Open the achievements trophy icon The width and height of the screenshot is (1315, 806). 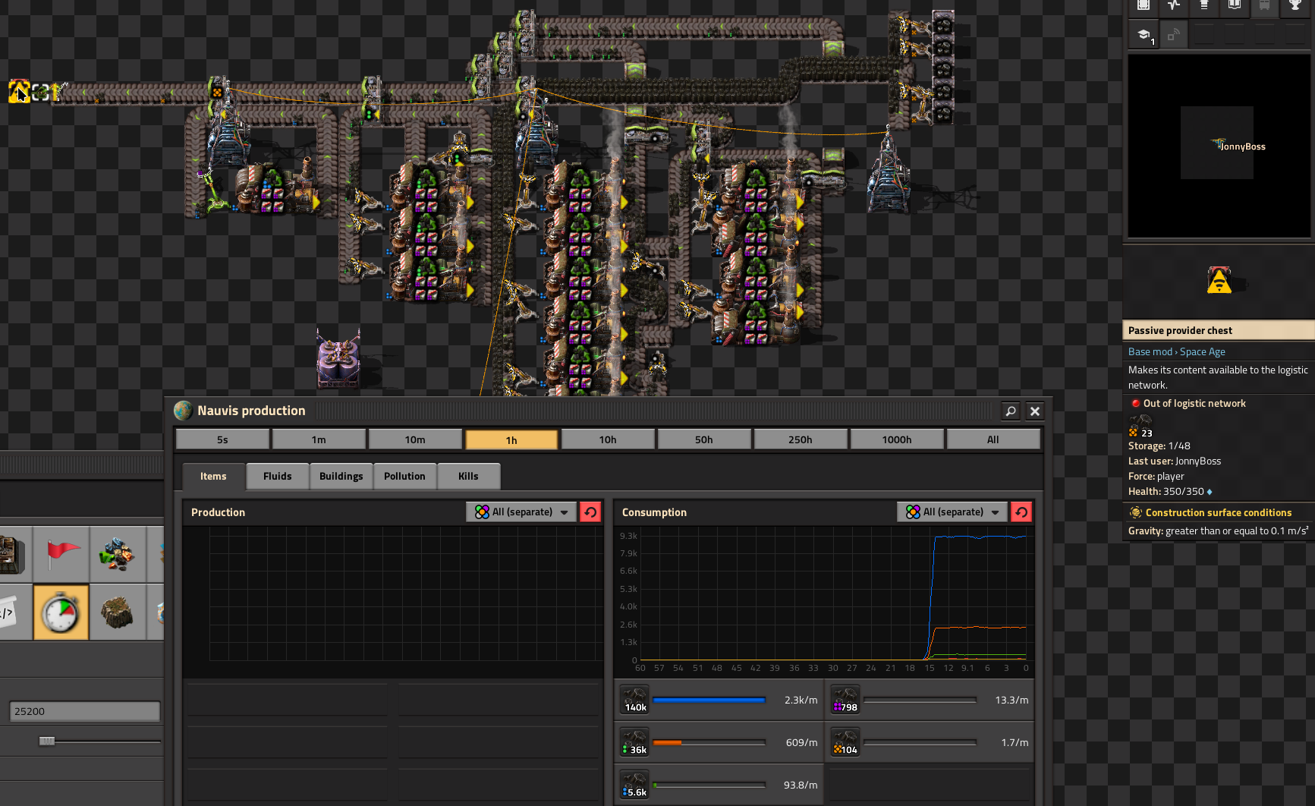[x=1295, y=6]
